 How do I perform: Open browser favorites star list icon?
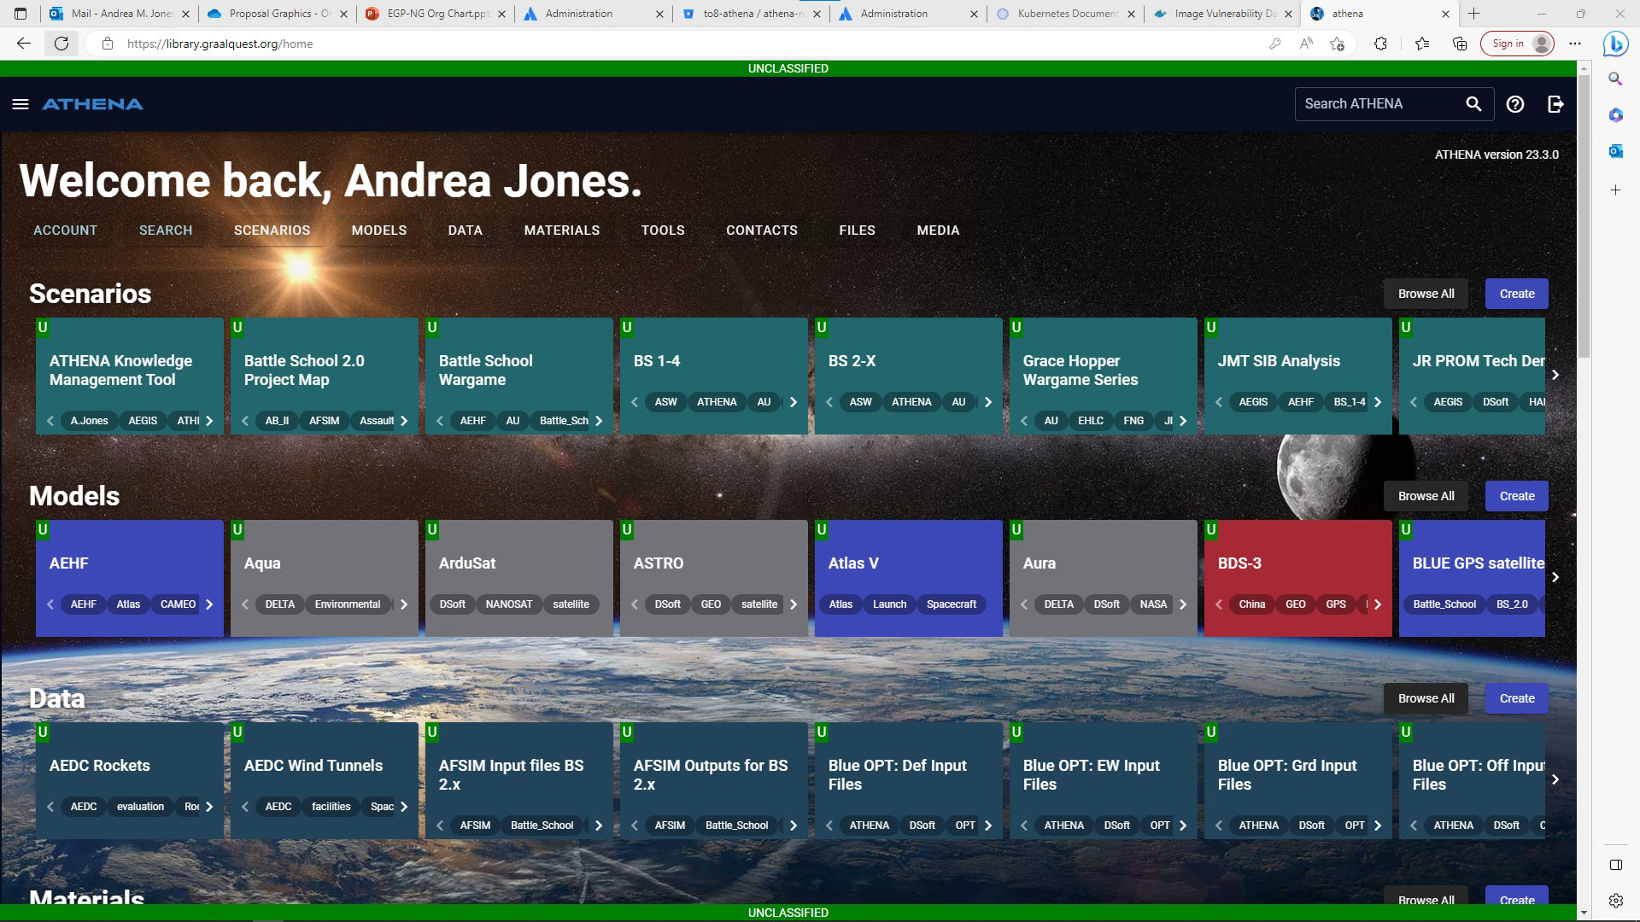pyautogui.click(x=1422, y=44)
